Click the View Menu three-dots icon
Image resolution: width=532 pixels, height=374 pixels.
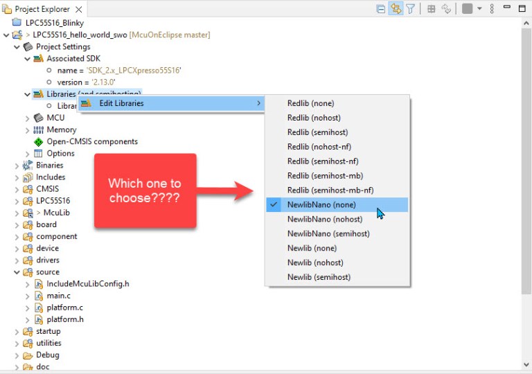tap(493, 9)
